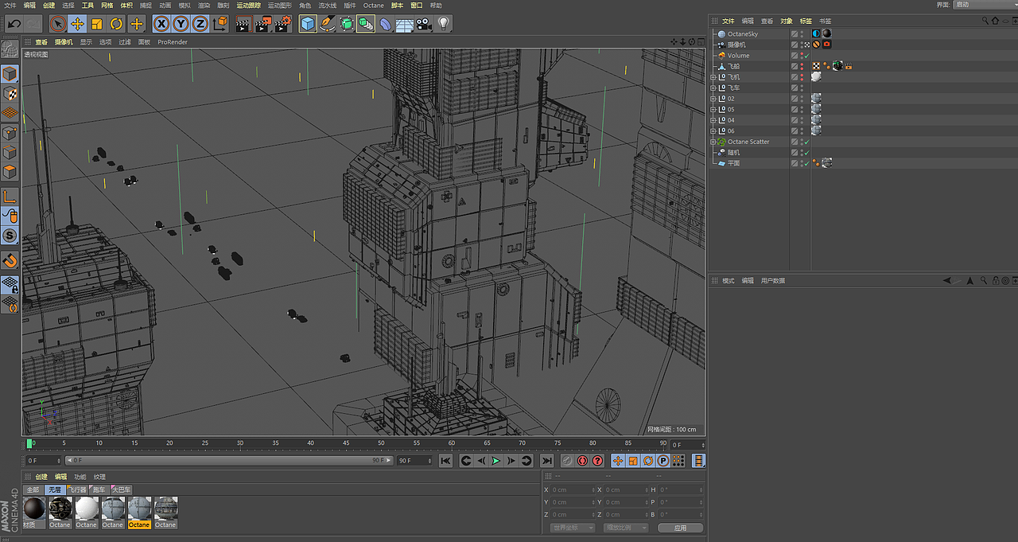
Task: Open the Light object icon
Action: (443, 24)
